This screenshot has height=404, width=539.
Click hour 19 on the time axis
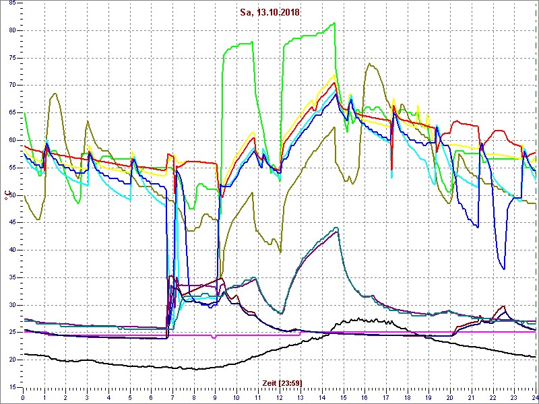point(429,397)
